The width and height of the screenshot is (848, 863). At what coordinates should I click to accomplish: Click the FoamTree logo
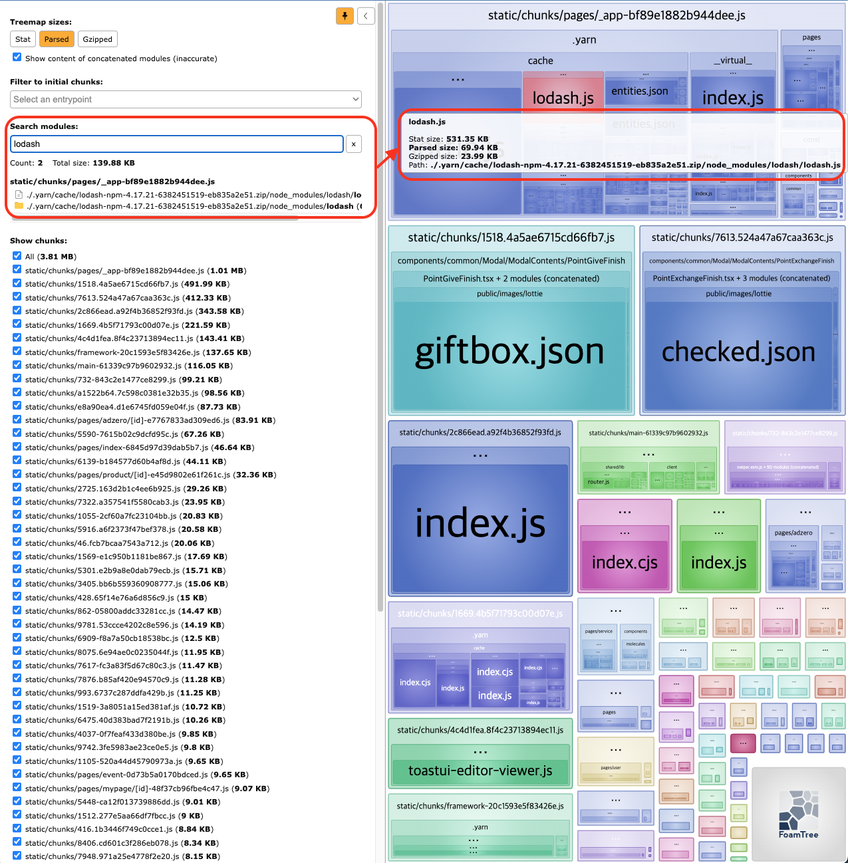click(798, 814)
